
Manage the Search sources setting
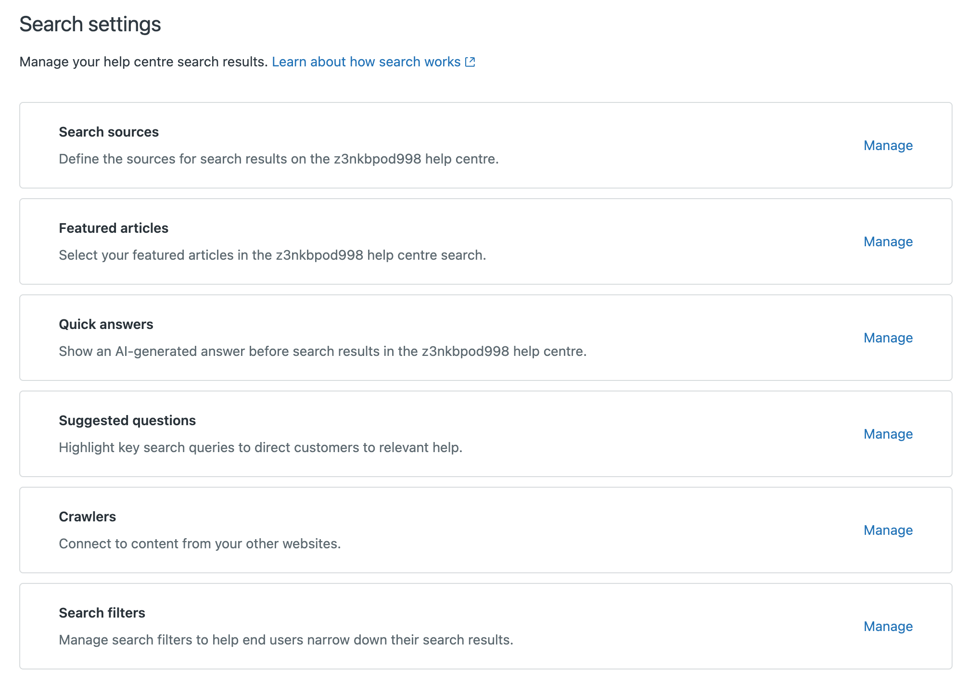pos(888,145)
